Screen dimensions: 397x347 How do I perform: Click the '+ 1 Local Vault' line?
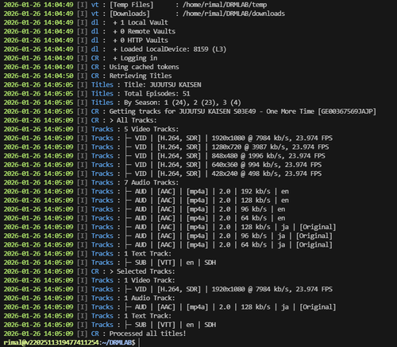coord(141,22)
